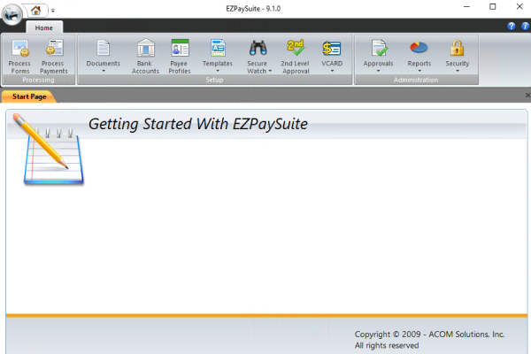The height and width of the screenshot is (354, 531).
Task: Open 2nd Level Approval
Action: click(295, 55)
